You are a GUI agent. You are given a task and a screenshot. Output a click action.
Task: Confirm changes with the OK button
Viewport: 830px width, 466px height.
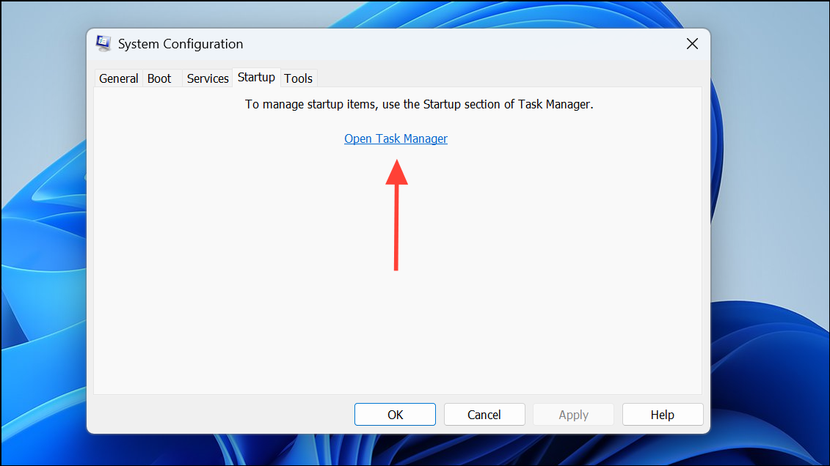click(x=395, y=414)
